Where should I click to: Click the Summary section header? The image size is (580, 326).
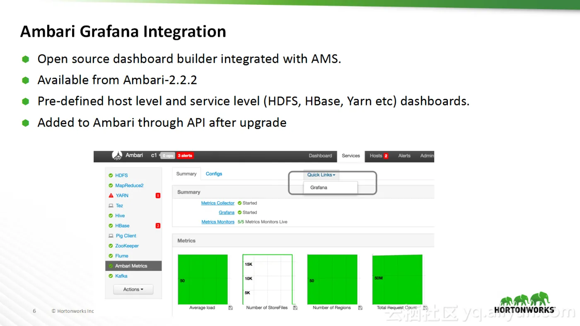[x=303, y=192]
